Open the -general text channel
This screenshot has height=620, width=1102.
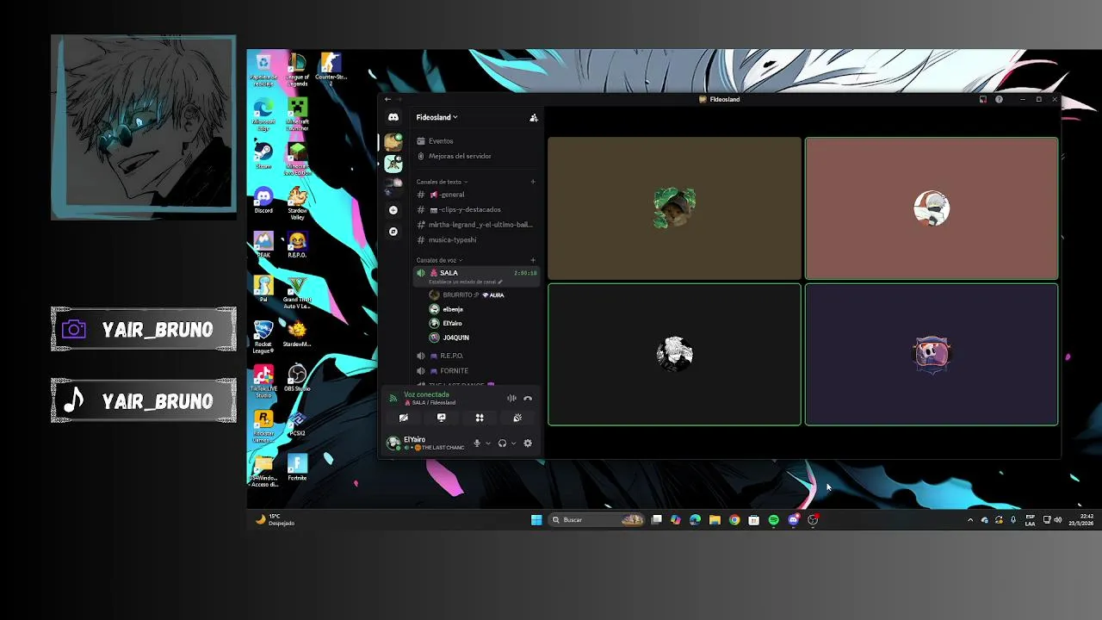coord(475,195)
